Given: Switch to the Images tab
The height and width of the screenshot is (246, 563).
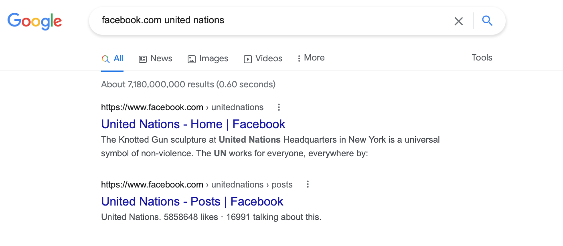Looking at the screenshot, I should 213,58.
